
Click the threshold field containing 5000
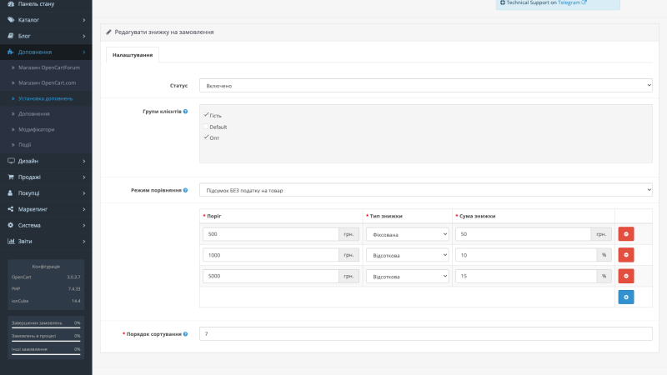(x=270, y=276)
